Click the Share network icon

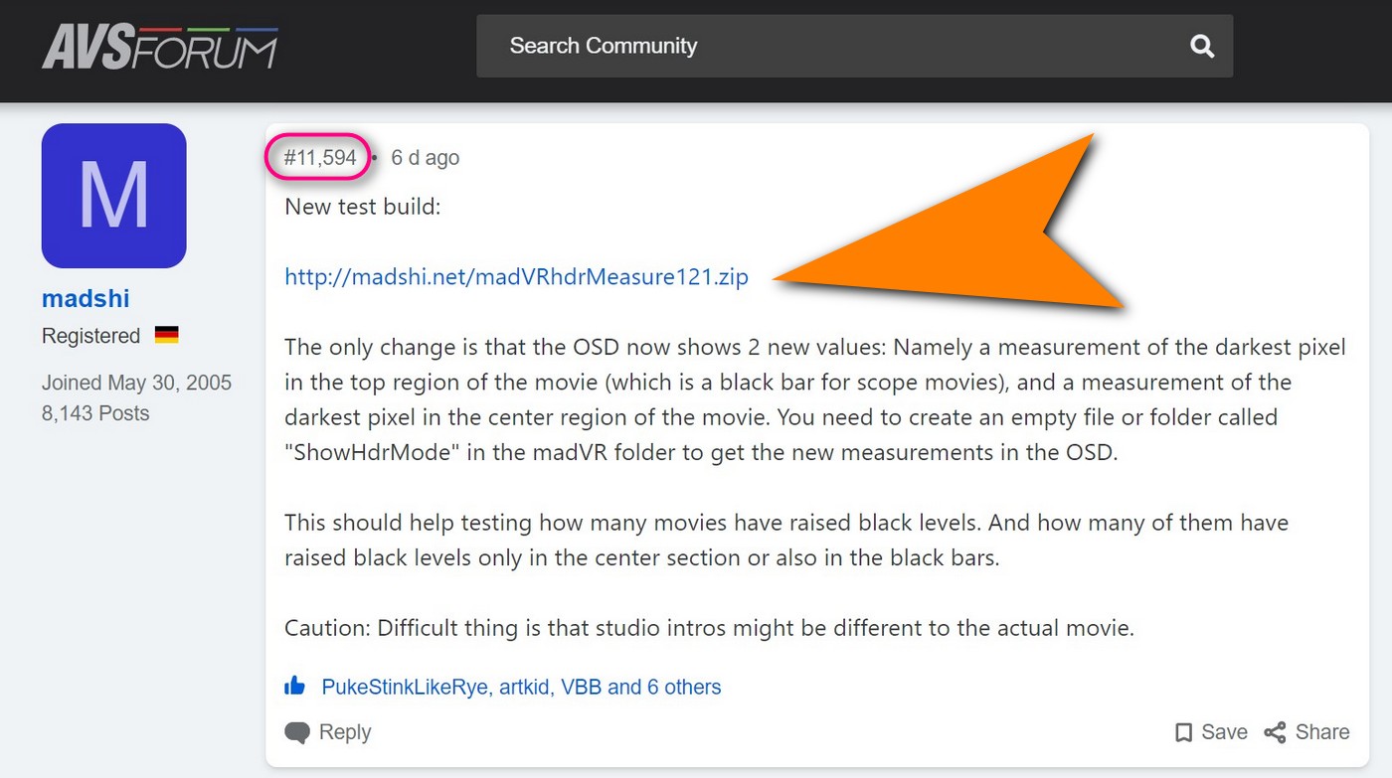1275,733
